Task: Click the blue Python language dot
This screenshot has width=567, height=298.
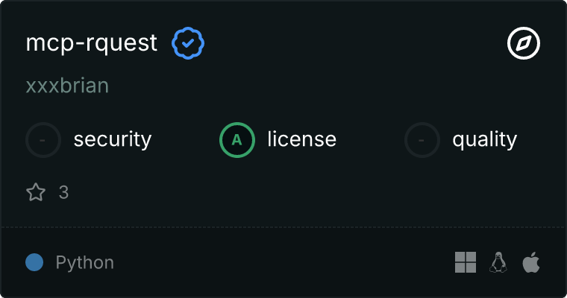Action: [34, 262]
